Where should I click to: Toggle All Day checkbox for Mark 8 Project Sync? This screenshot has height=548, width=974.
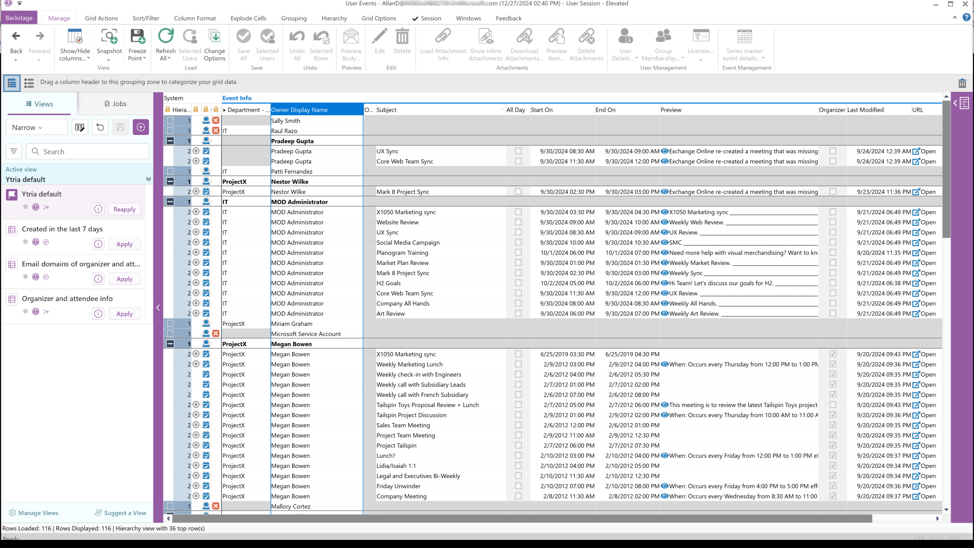[x=518, y=192]
